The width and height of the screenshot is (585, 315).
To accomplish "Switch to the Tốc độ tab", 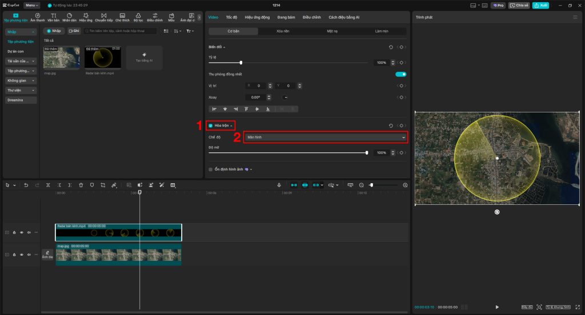I will pyautogui.click(x=231, y=18).
